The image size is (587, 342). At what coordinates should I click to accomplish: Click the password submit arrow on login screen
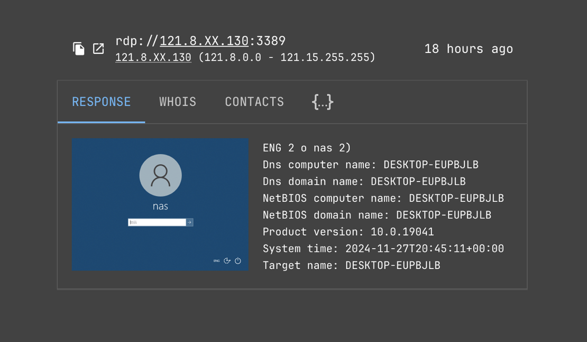(x=189, y=222)
